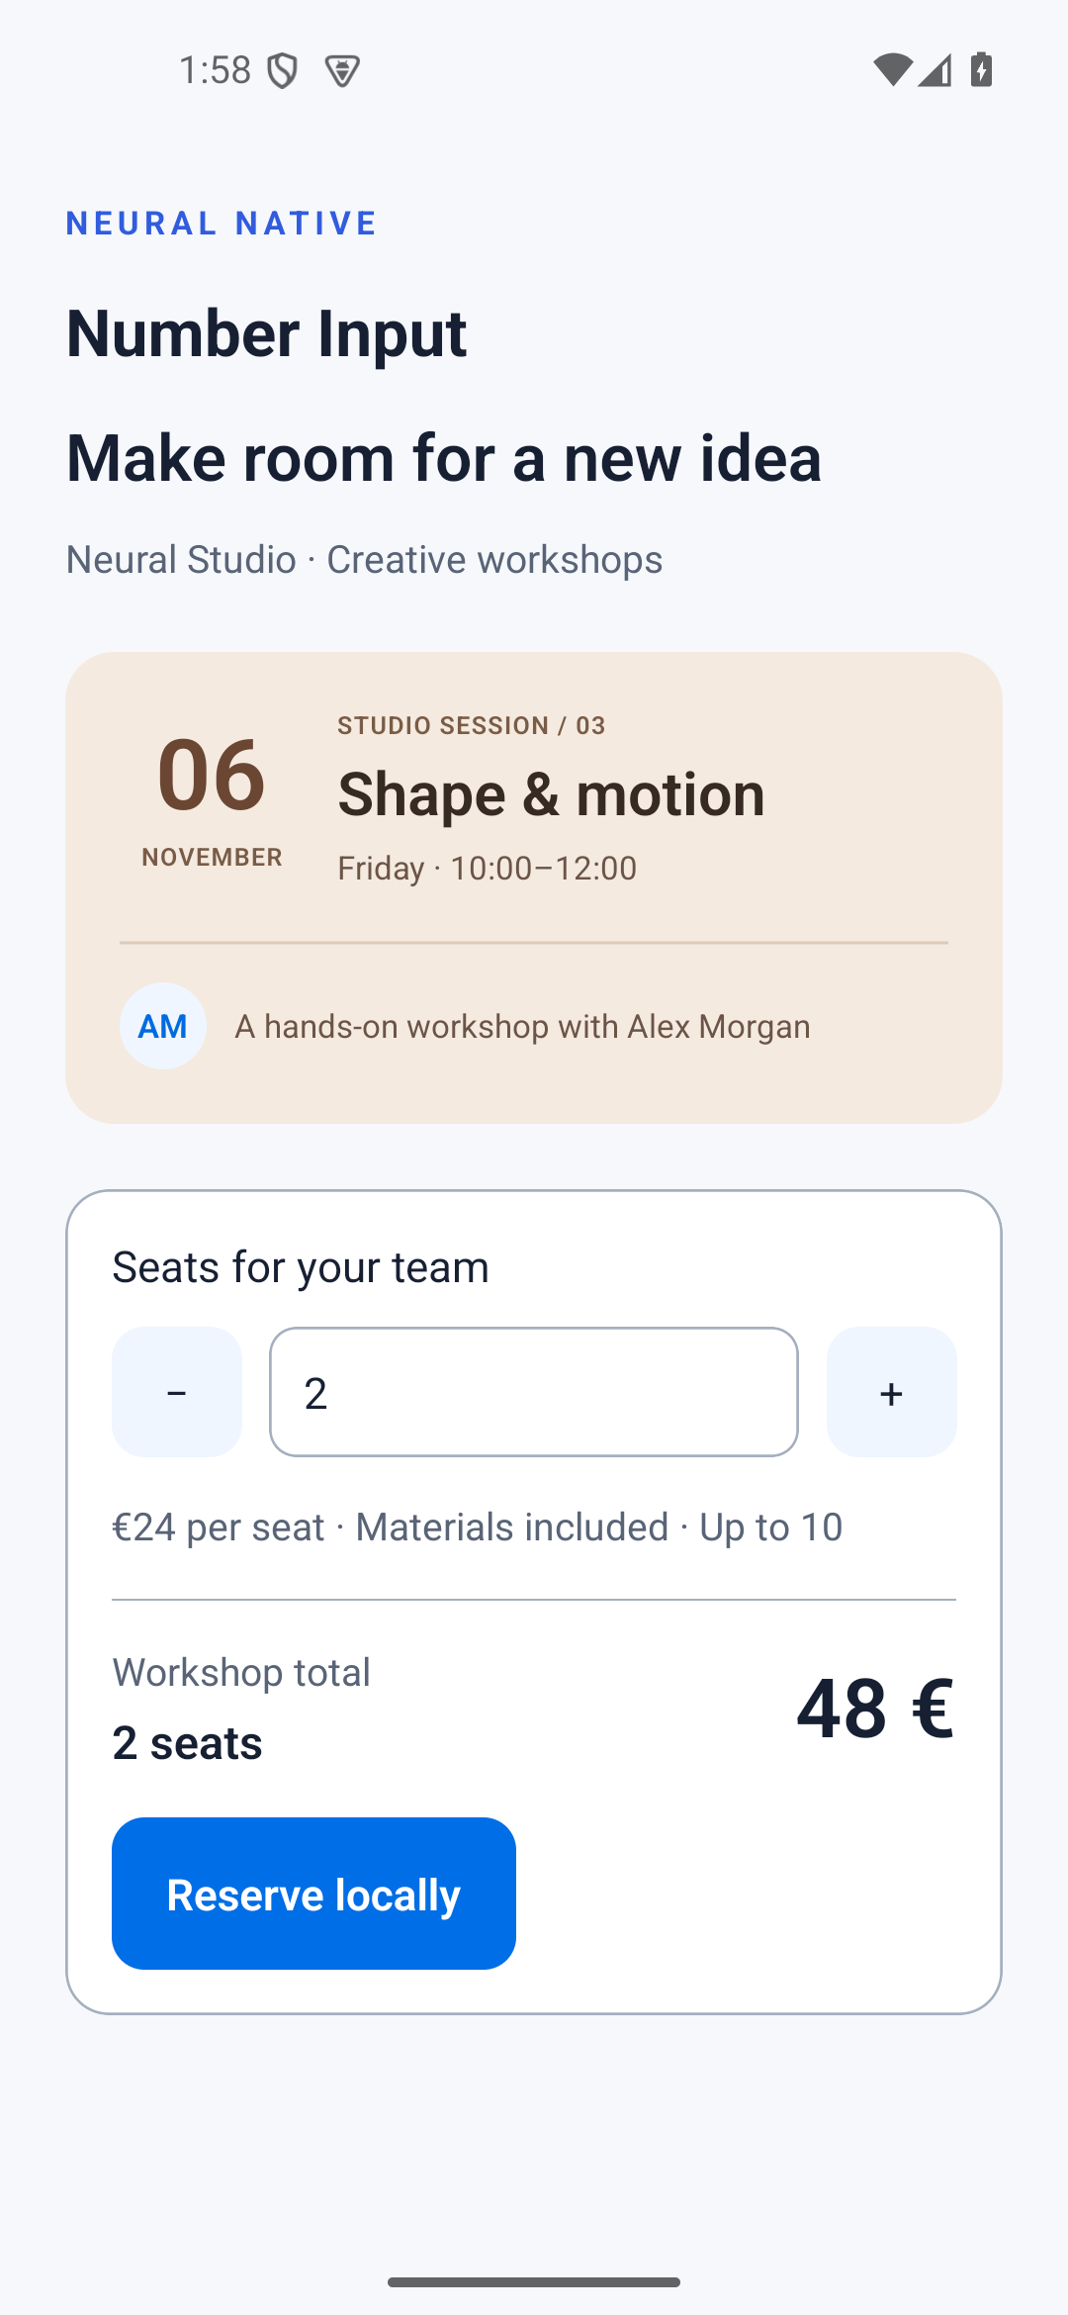The width and height of the screenshot is (1068, 2315).
Task: Open the Shape & motion session title
Action: click(551, 793)
